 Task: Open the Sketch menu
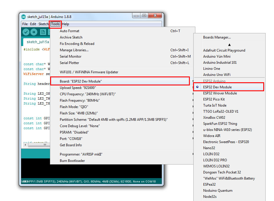44,24
